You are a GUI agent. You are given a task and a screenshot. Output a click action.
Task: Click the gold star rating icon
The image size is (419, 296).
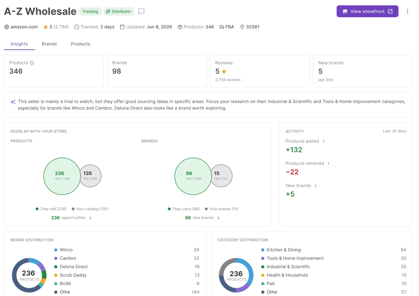click(x=46, y=27)
